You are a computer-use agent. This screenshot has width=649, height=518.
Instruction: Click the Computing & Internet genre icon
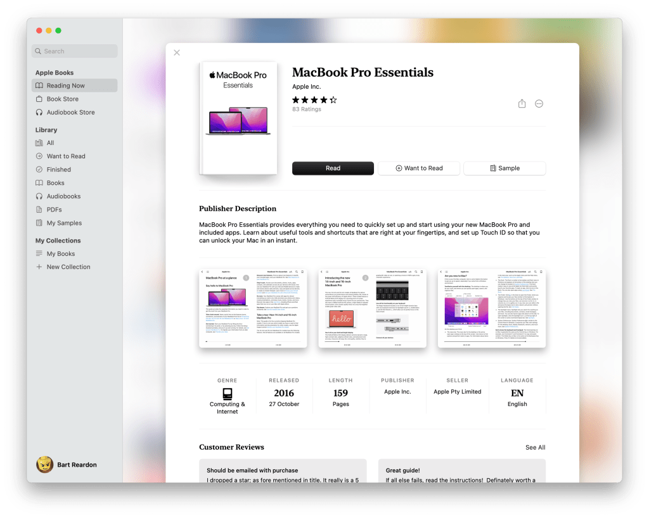[228, 393]
